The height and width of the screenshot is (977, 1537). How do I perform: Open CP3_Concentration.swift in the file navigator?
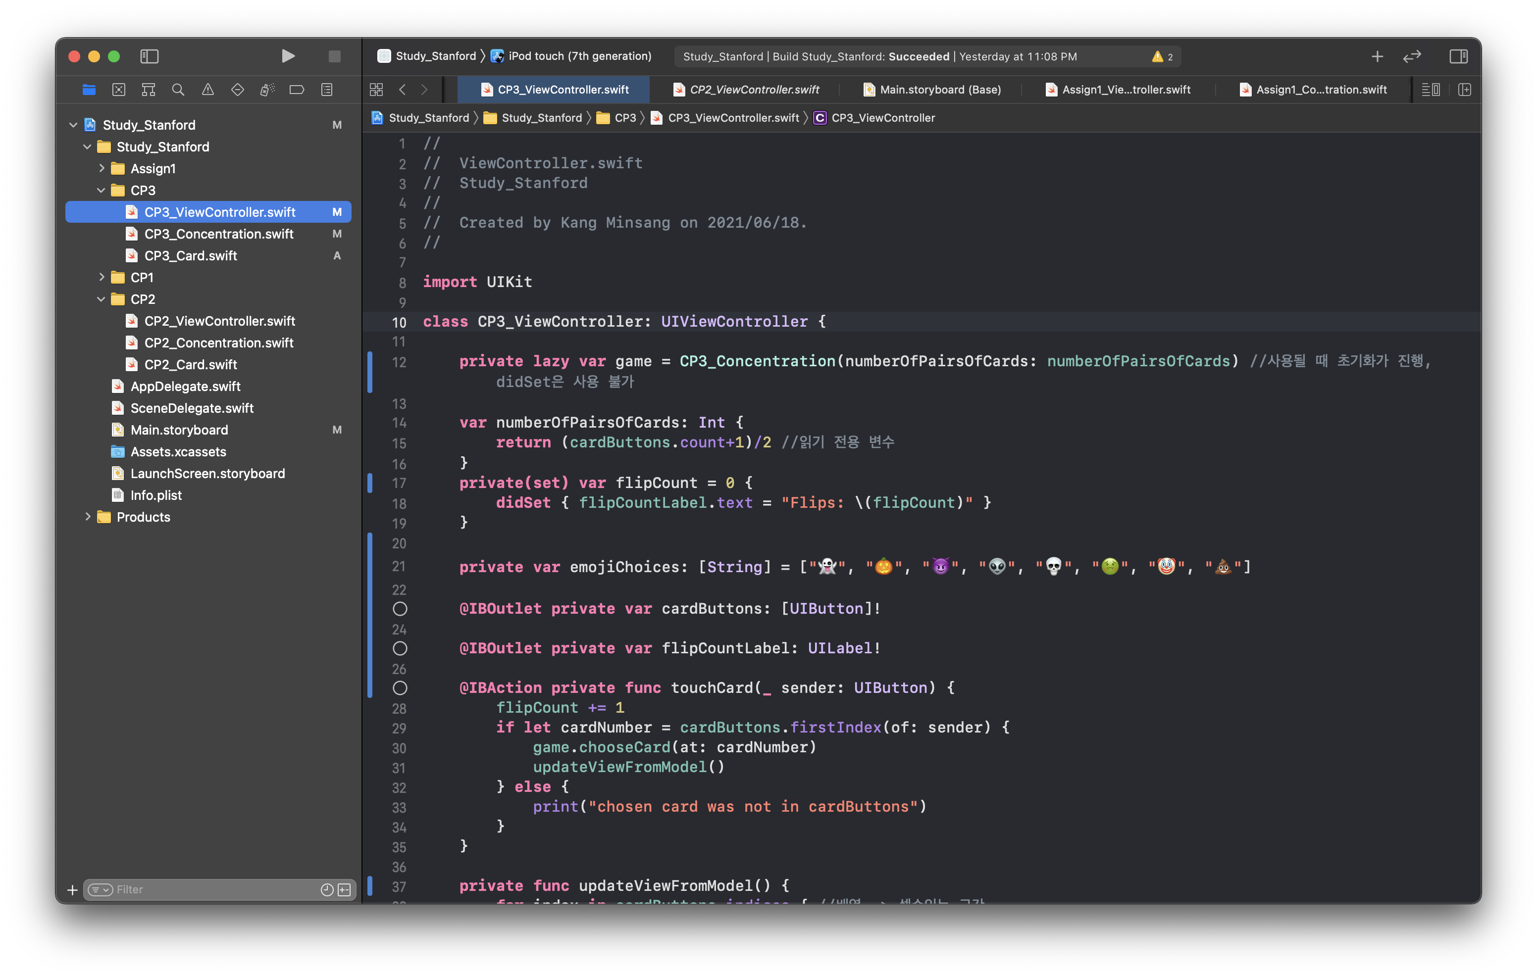(x=218, y=234)
